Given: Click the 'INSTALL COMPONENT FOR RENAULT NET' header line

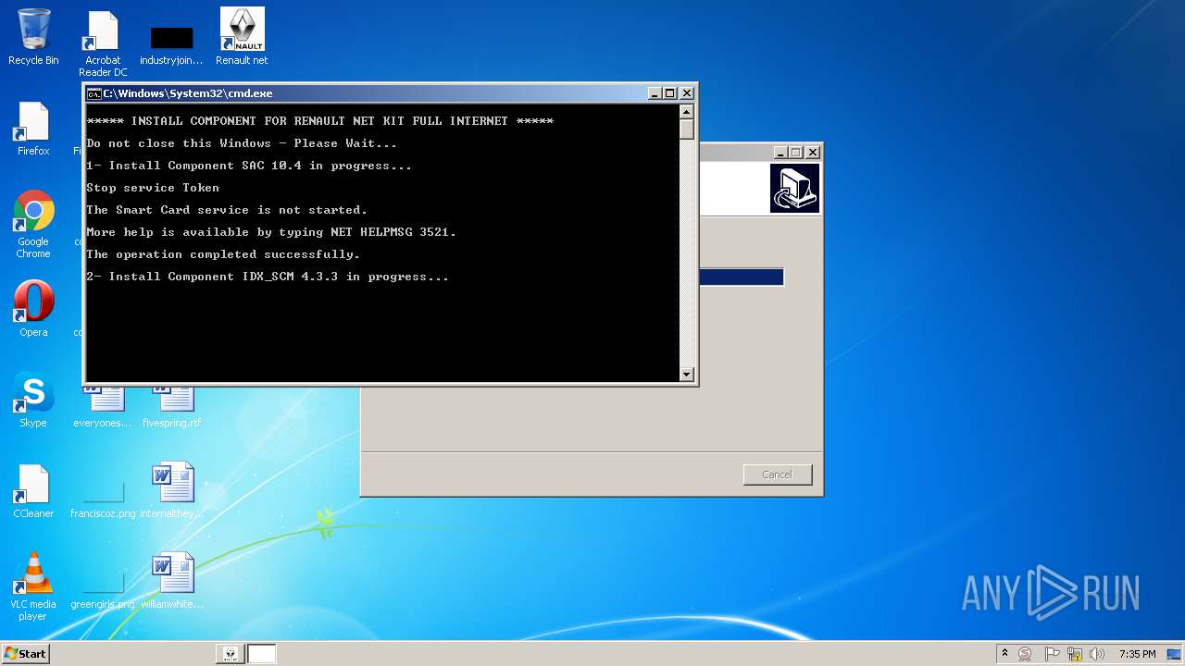Looking at the screenshot, I should [319, 121].
